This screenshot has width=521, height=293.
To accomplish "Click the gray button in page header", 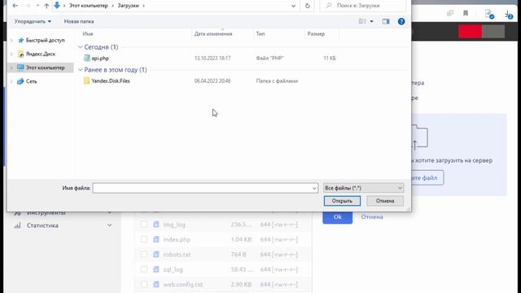I will click(493, 32).
